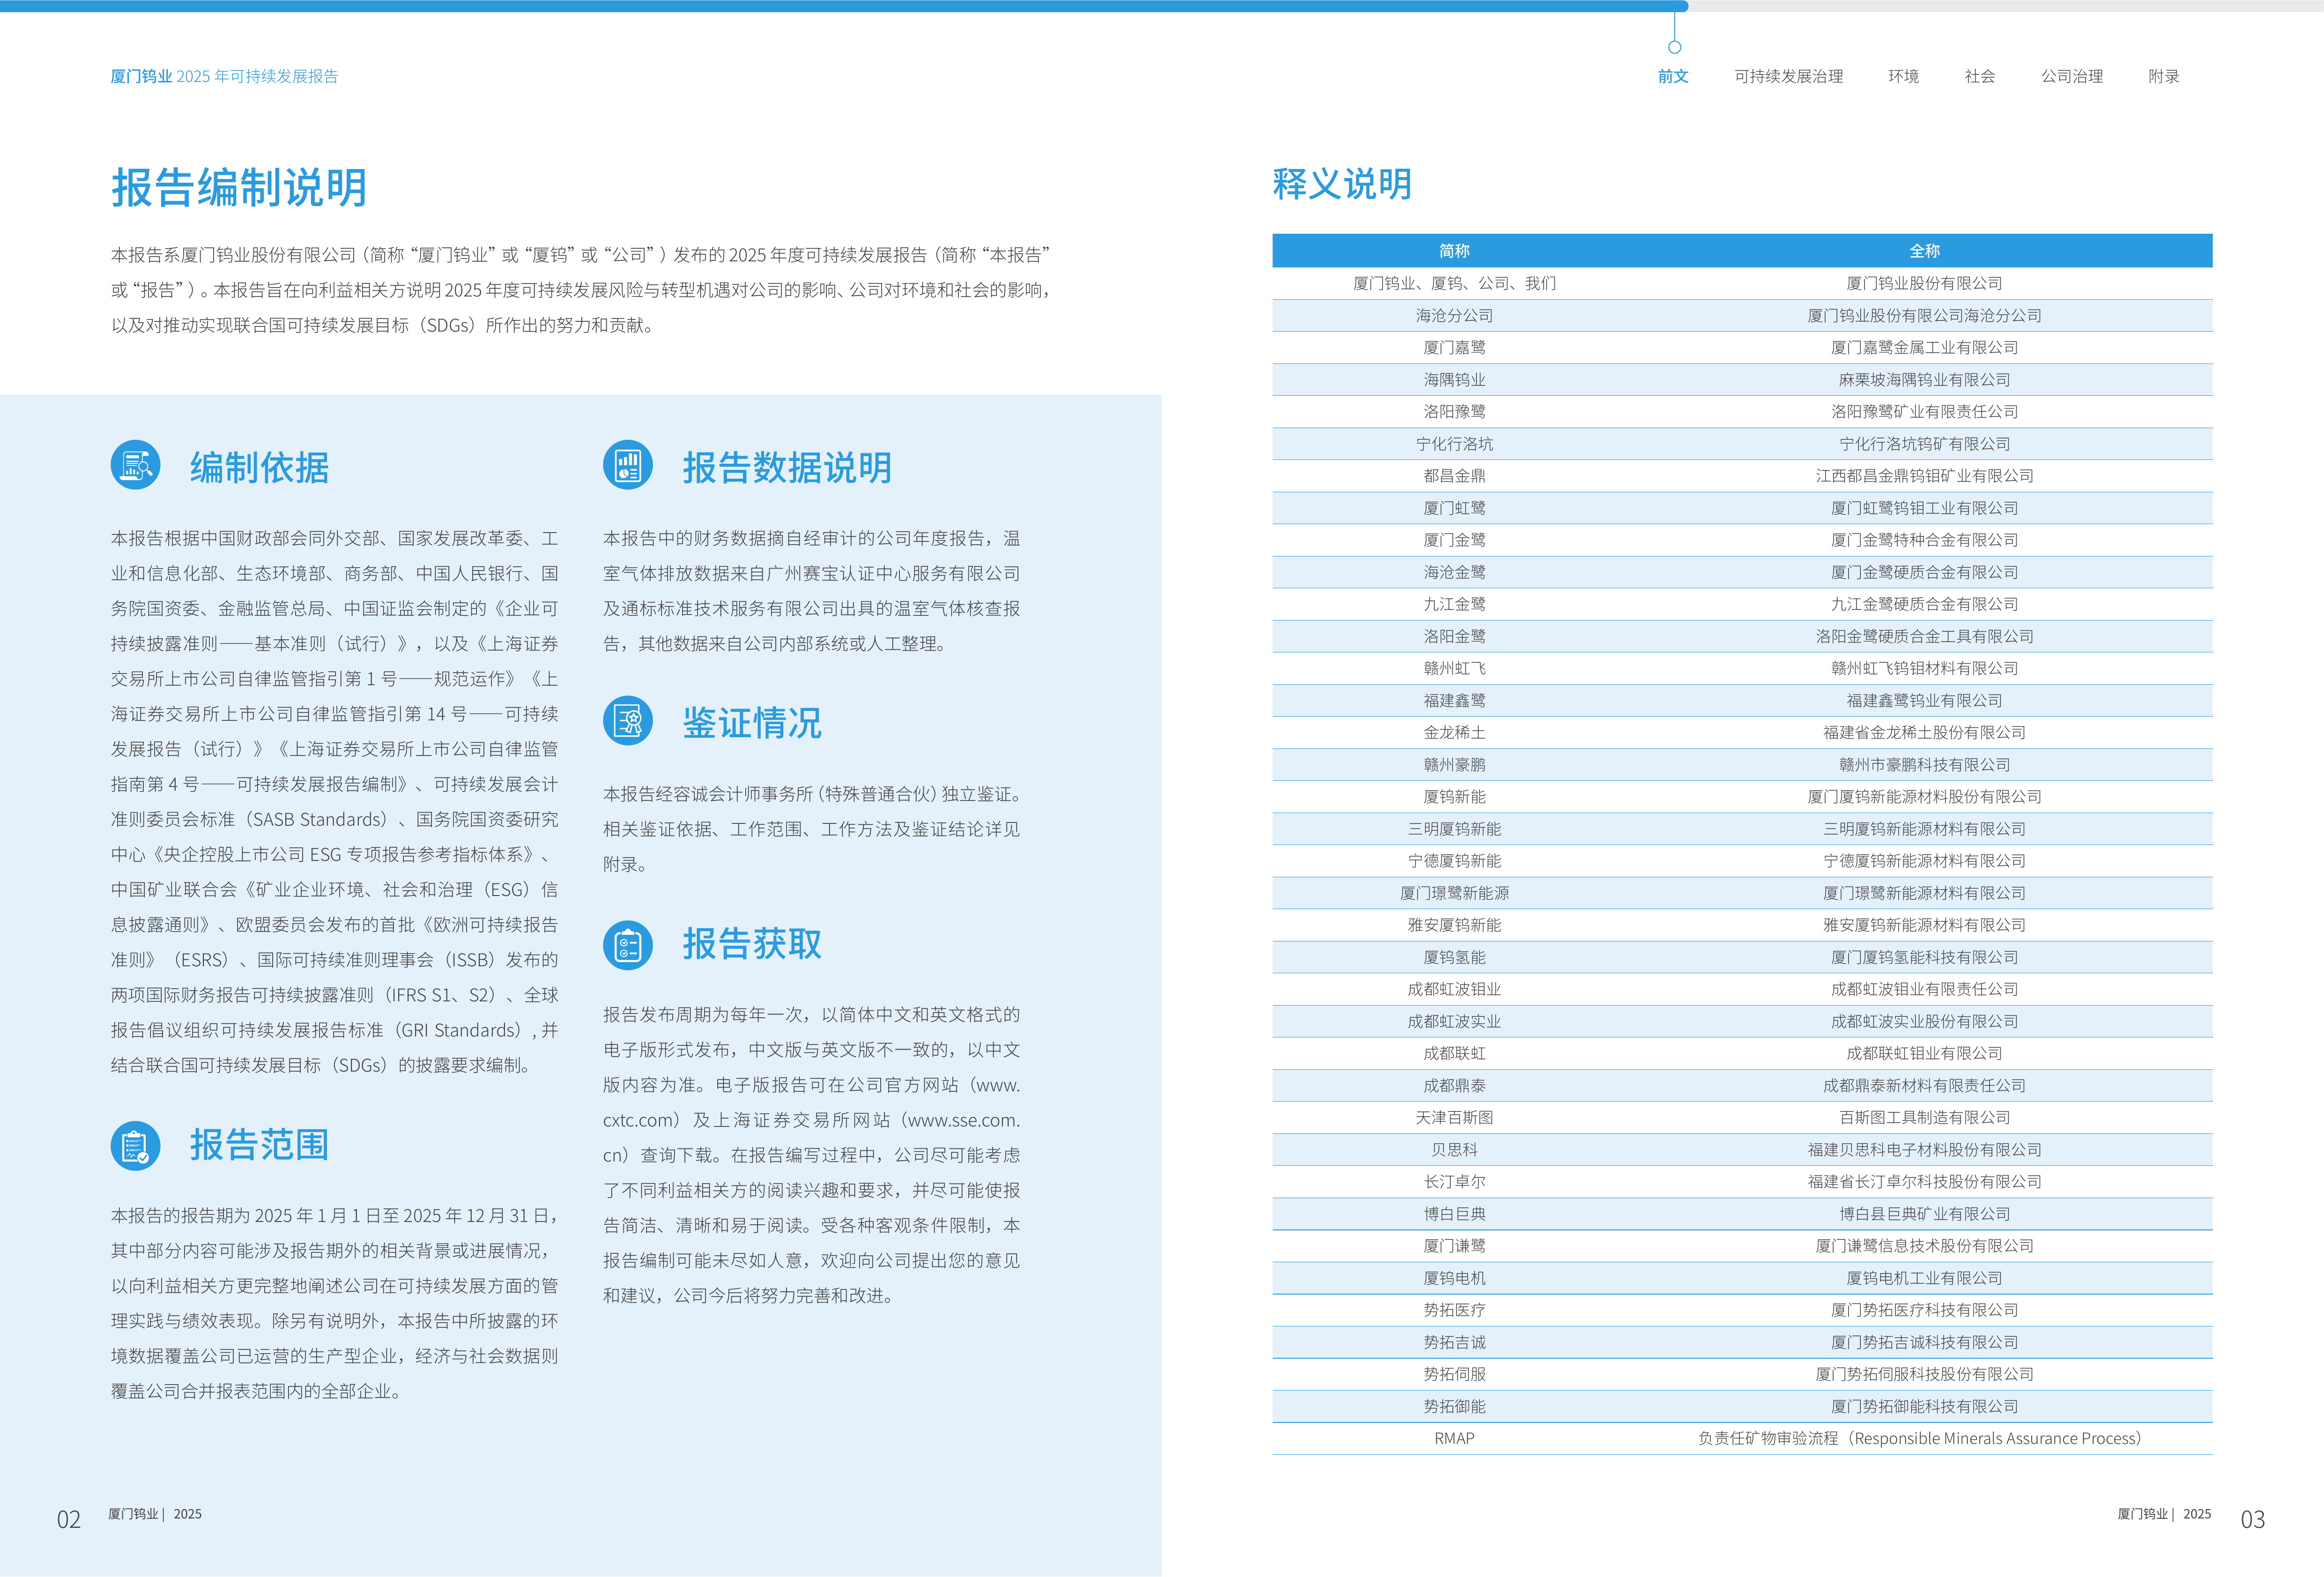
Task: Click the 厦门钨业 2025 年可持续发展报告 header title
Action: pos(224,76)
